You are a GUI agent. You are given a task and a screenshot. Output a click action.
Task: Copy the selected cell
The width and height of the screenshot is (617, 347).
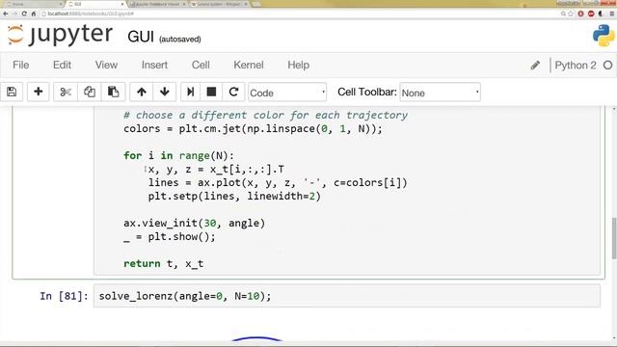90,93
